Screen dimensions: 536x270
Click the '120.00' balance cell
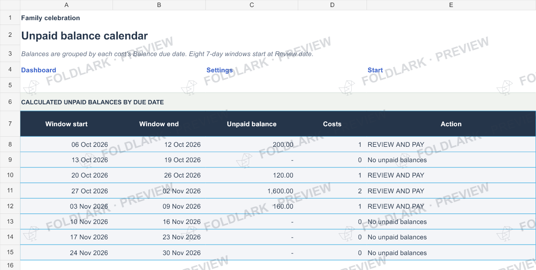(x=252, y=175)
